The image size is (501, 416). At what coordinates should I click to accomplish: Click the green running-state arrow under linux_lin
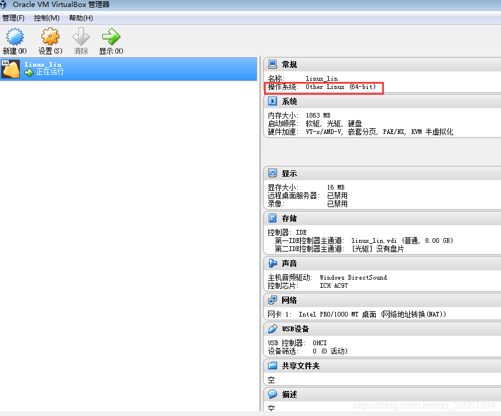click(x=29, y=73)
